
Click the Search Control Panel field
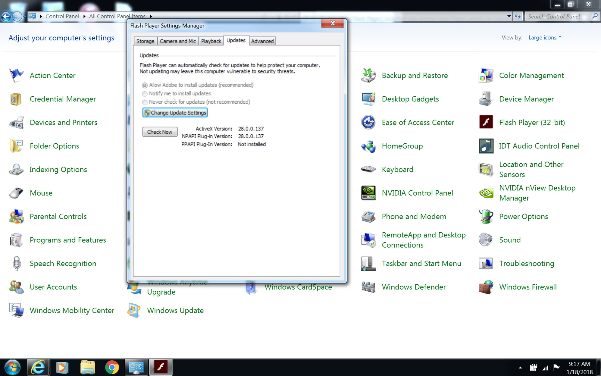pyautogui.click(x=558, y=16)
